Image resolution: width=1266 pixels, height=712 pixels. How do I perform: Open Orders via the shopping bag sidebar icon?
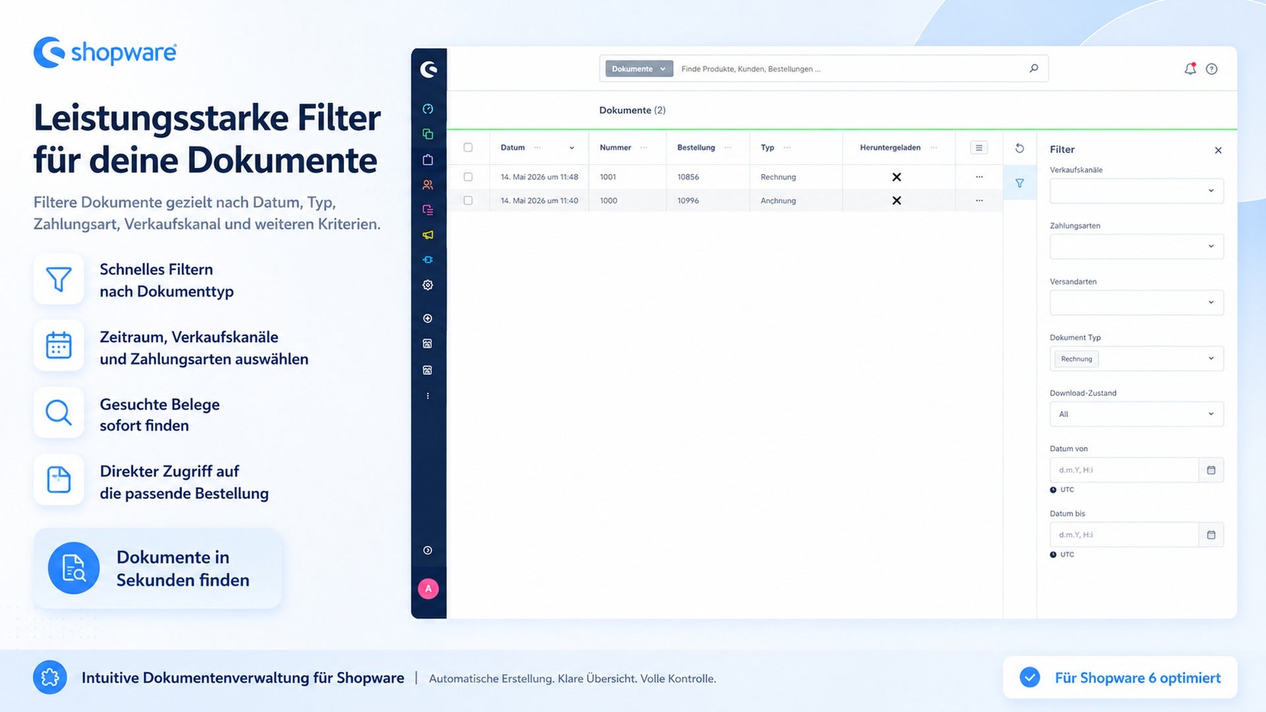tap(428, 160)
